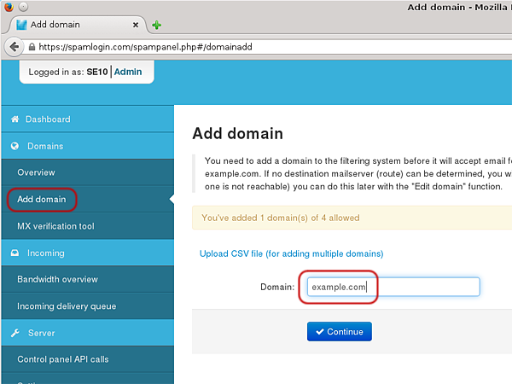This screenshot has height=384, width=512.
Task: Switch to the Add domain browser tab
Action: (79, 25)
